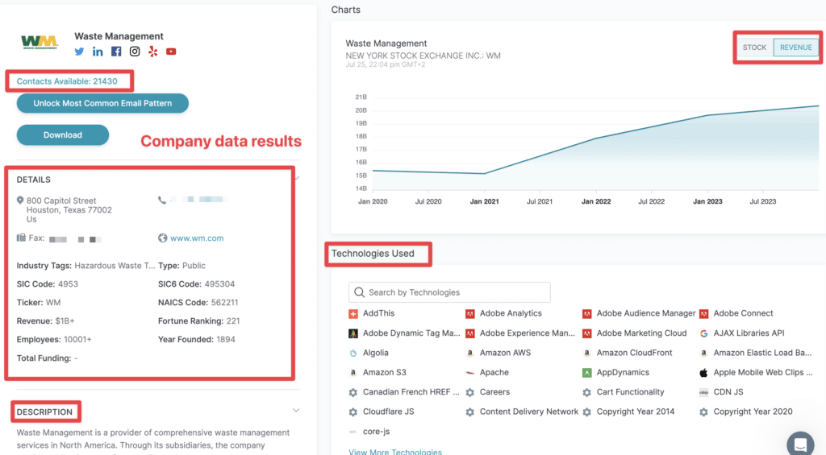Click the Jan 2023 chart axis label

point(707,201)
